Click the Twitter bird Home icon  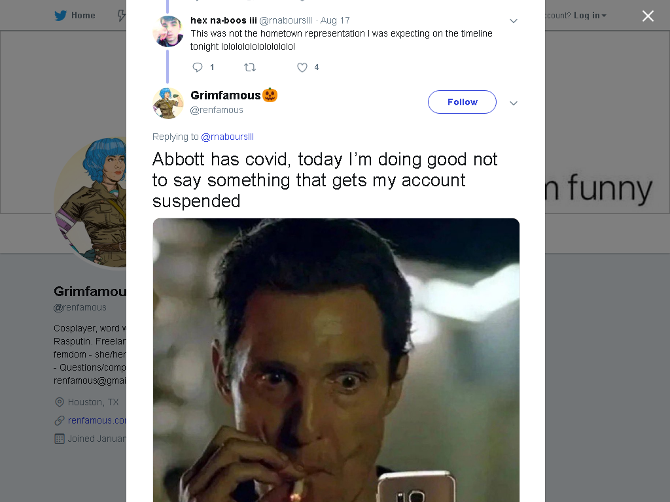pyautogui.click(x=60, y=16)
